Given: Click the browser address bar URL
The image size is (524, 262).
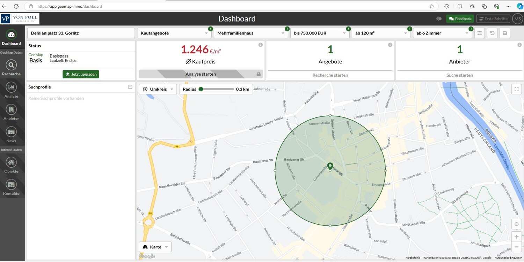Looking at the screenshot, I should (70, 6).
